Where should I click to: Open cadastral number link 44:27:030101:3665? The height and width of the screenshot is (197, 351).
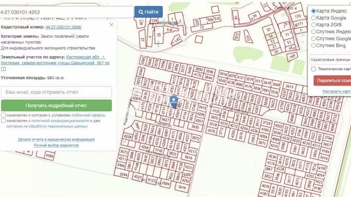tap(63, 27)
